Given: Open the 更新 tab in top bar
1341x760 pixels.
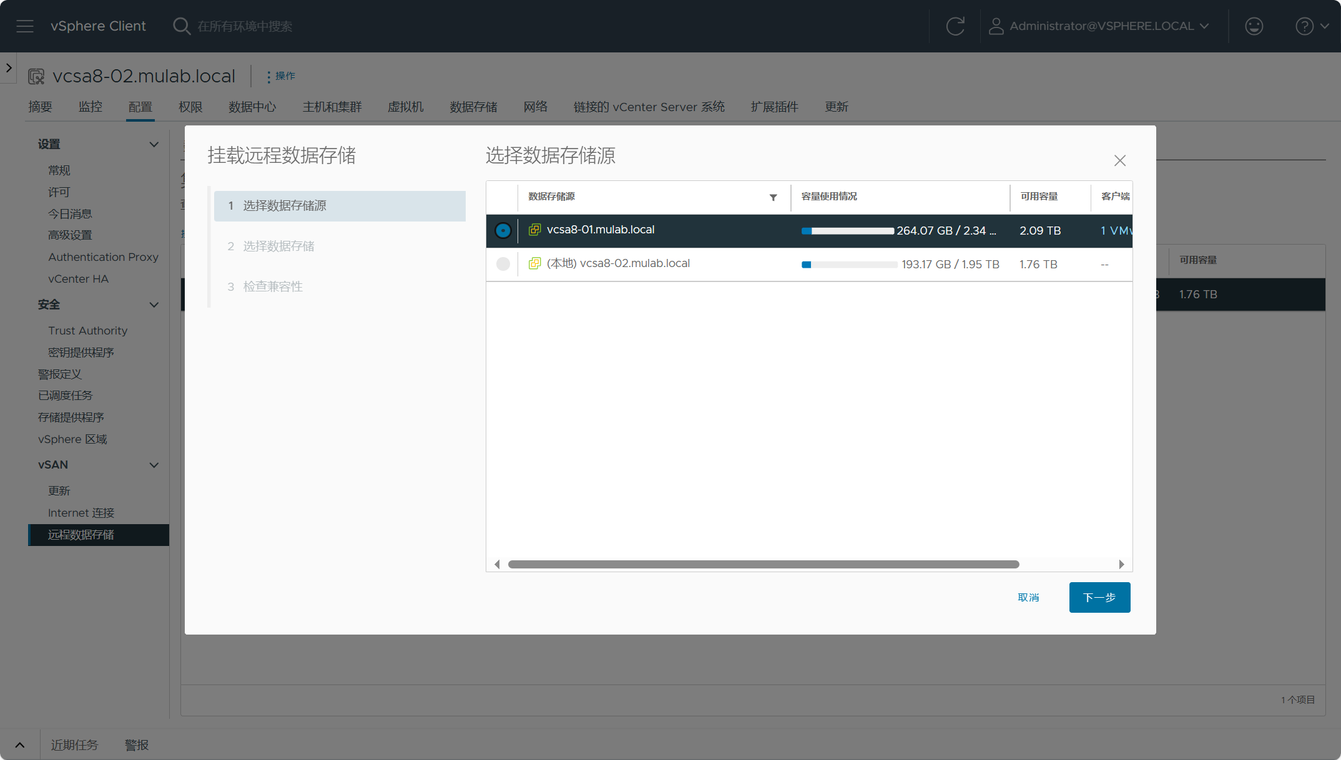Looking at the screenshot, I should (837, 107).
